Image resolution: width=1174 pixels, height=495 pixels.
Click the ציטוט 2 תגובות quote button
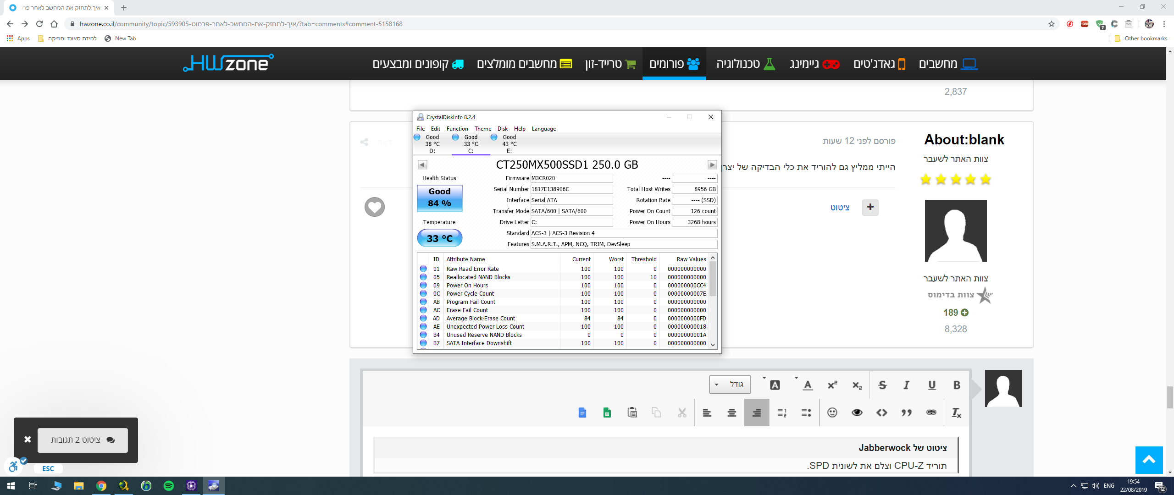[x=83, y=440]
